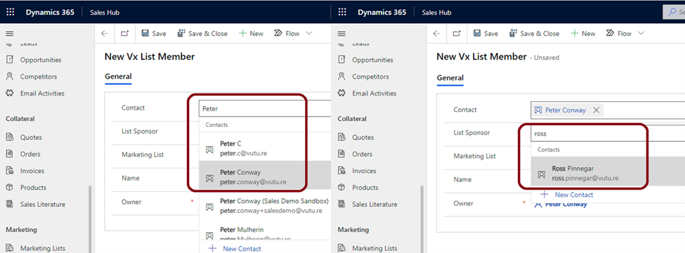Viewport: 685px width, 253px height.
Task: Click Dynamics 365 brand in right window
Action: click(381, 12)
